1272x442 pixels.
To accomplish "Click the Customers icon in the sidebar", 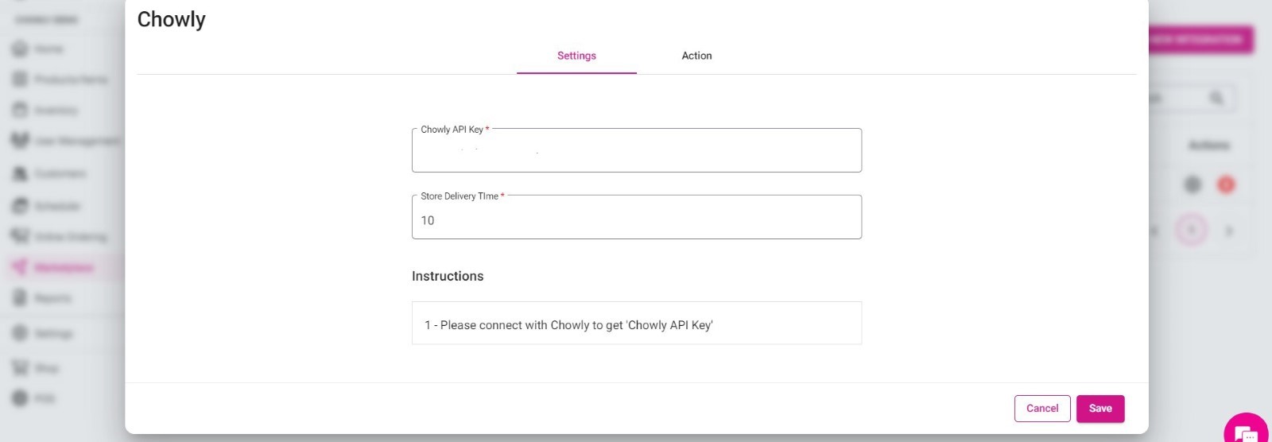I will pyautogui.click(x=20, y=173).
